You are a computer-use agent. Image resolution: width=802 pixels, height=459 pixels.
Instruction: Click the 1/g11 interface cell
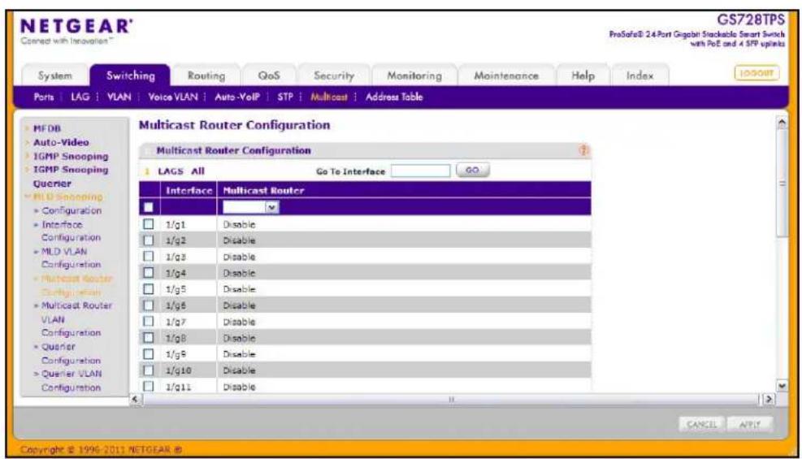click(x=178, y=387)
